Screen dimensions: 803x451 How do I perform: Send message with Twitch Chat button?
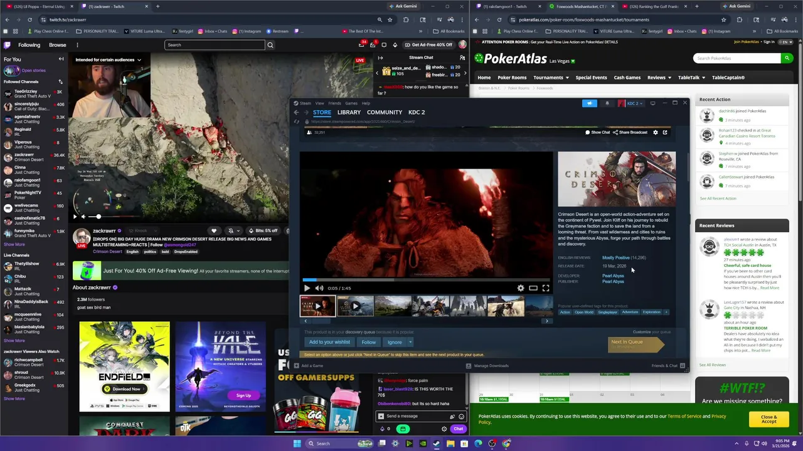(x=458, y=429)
